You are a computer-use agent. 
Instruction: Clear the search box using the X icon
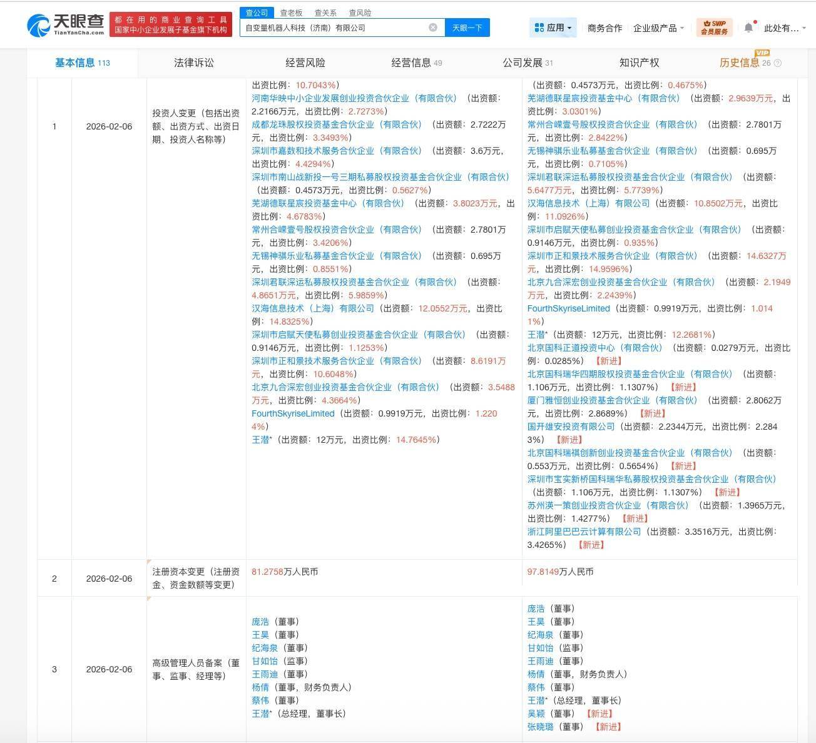(432, 28)
